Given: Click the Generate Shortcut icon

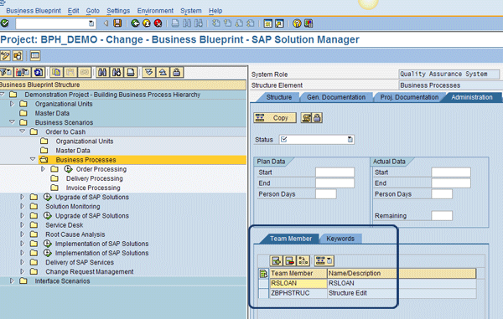Looking at the screenshot, I should point(279,23).
